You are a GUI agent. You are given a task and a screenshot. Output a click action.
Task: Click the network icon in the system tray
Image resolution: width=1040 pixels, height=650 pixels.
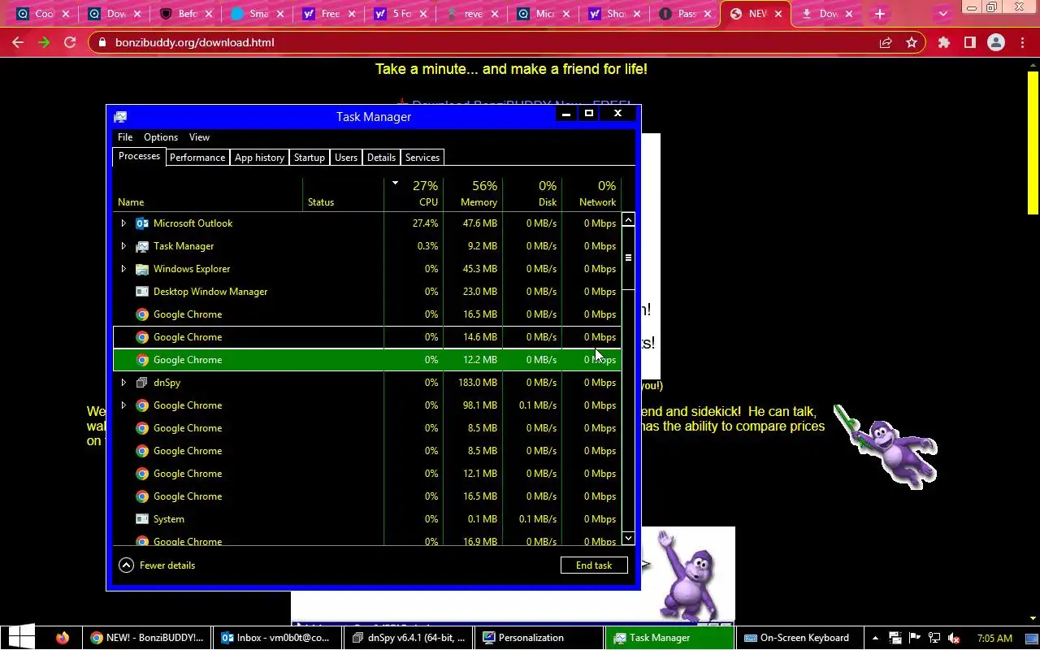934,638
